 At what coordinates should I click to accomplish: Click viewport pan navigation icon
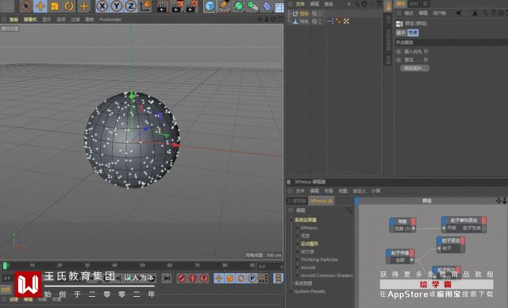coord(260,19)
